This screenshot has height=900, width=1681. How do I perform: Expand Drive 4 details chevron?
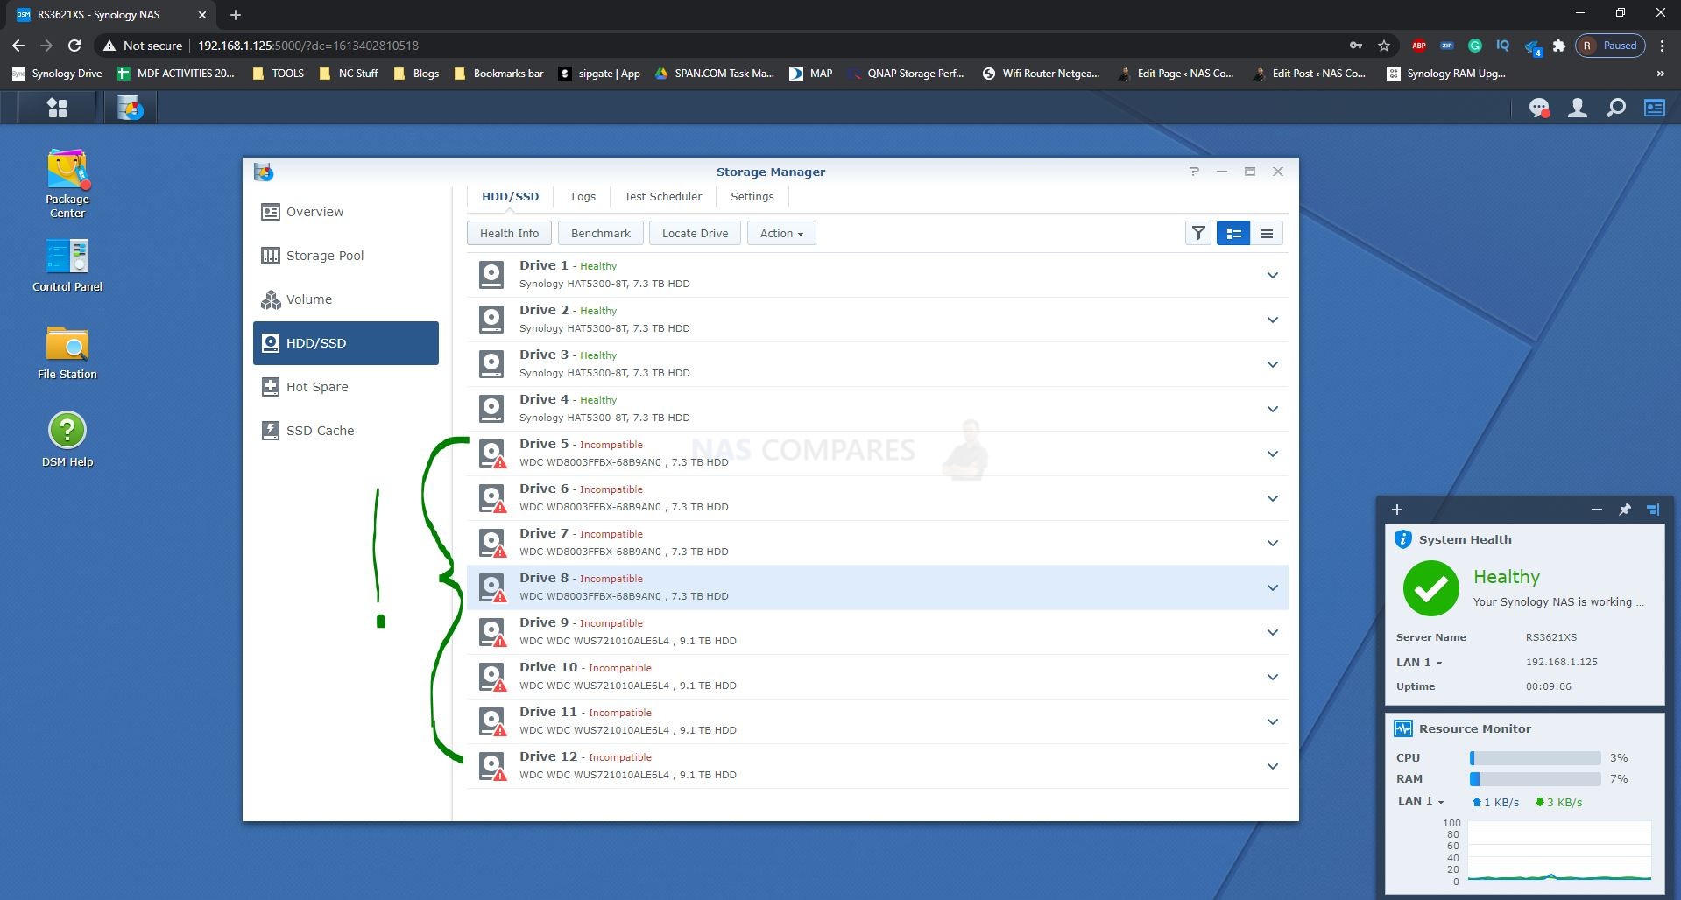coord(1273,409)
